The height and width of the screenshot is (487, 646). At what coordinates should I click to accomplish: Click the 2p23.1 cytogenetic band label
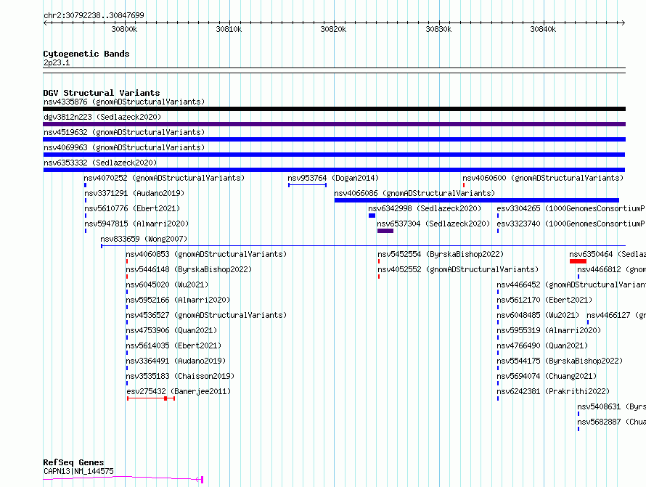(57, 62)
